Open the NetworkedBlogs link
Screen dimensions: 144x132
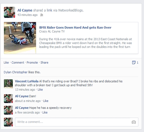[71, 10]
